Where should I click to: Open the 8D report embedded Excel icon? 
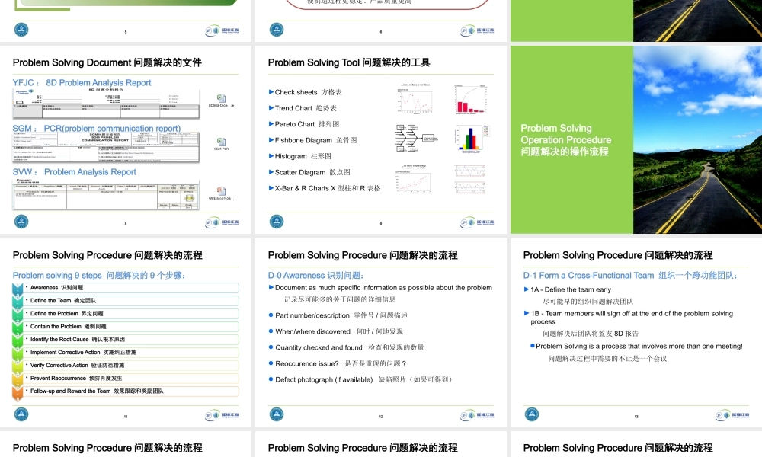(221, 98)
